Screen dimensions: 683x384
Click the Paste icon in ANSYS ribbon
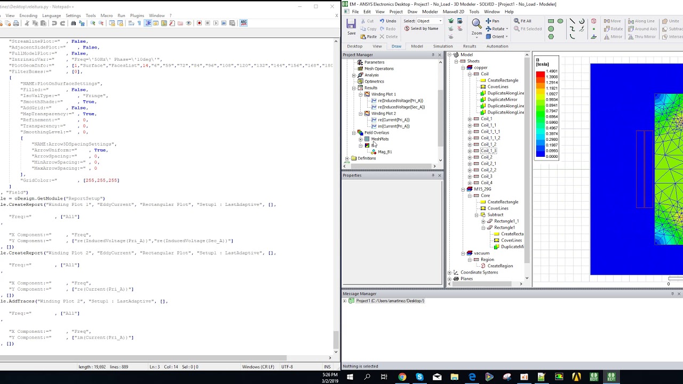point(368,36)
